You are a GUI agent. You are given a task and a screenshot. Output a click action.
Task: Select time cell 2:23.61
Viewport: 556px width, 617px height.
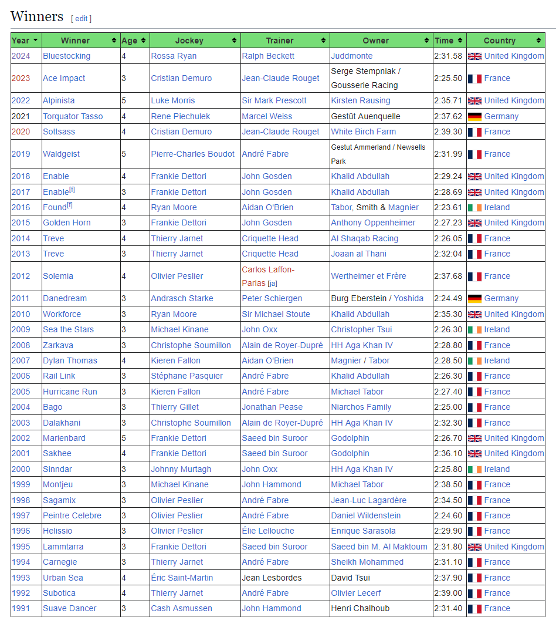[448, 207]
